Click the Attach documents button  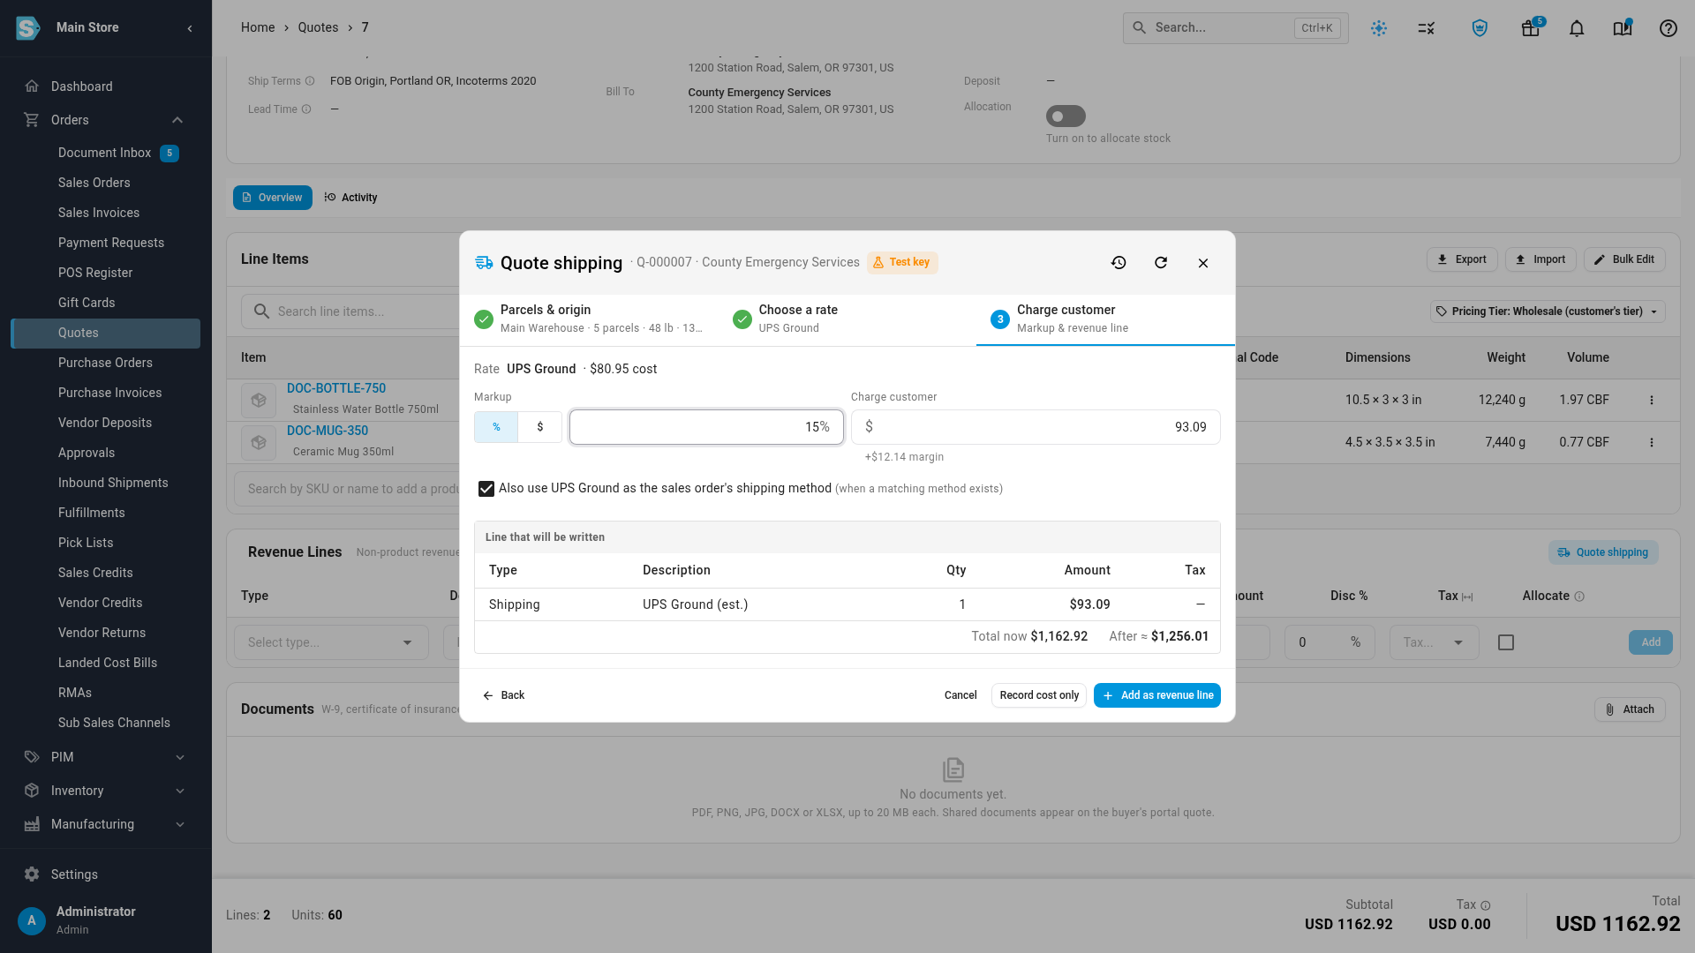click(1630, 709)
